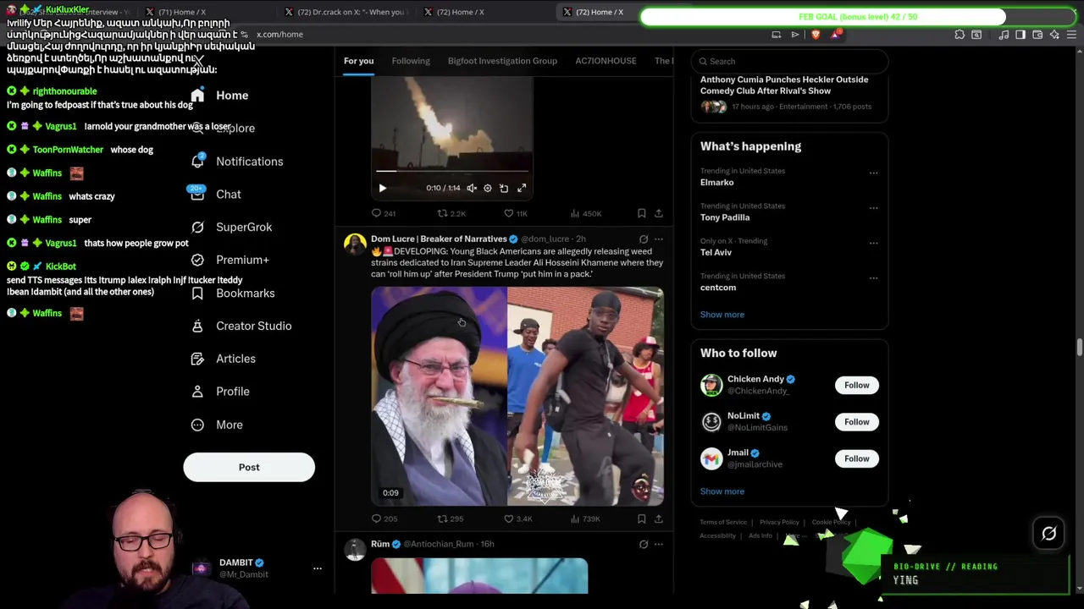This screenshot has height=609, width=1084.
Task: Bookmark the missile video post
Action: pos(641,213)
